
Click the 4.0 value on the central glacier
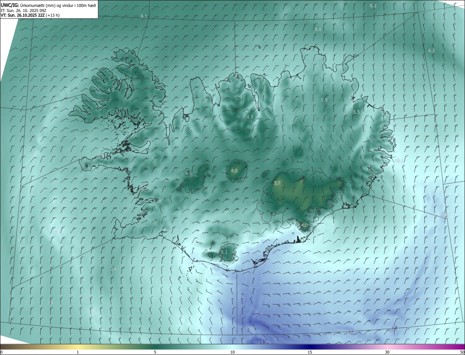click(x=234, y=171)
